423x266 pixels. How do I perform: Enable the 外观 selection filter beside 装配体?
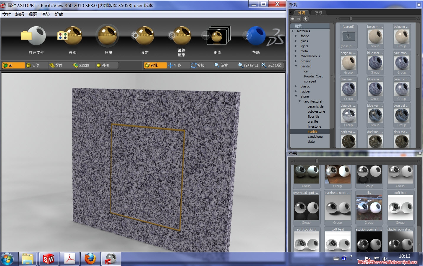[x=107, y=65]
